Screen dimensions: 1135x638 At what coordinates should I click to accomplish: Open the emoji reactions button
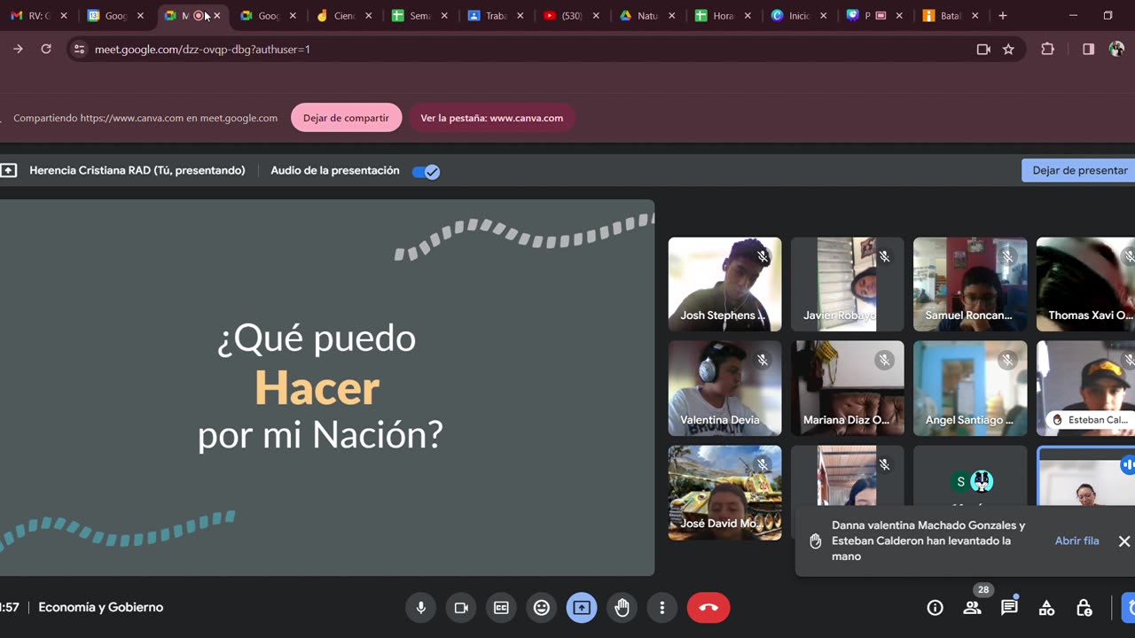pyautogui.click(x=542, y=608)
